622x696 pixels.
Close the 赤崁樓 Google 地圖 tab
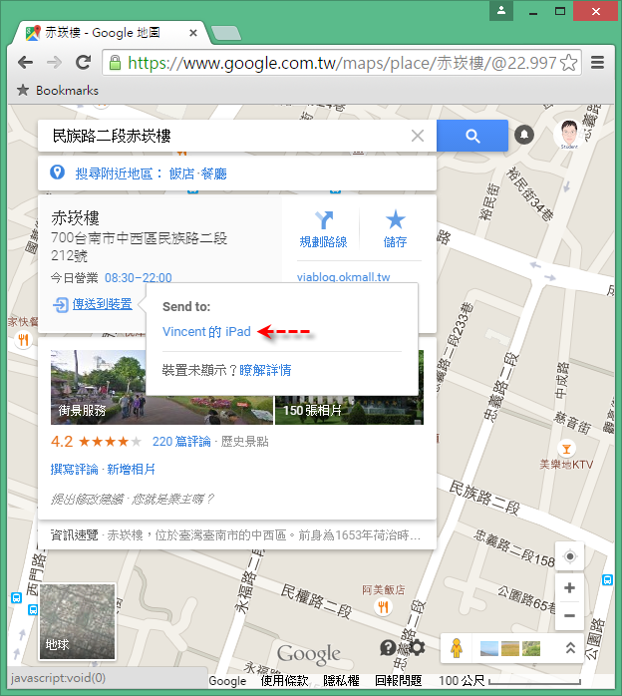pyautogui.click(x=193, y=33)
